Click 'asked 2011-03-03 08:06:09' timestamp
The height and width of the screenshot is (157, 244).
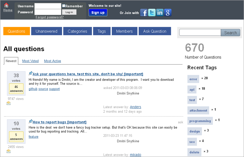(x=122, y=88)
